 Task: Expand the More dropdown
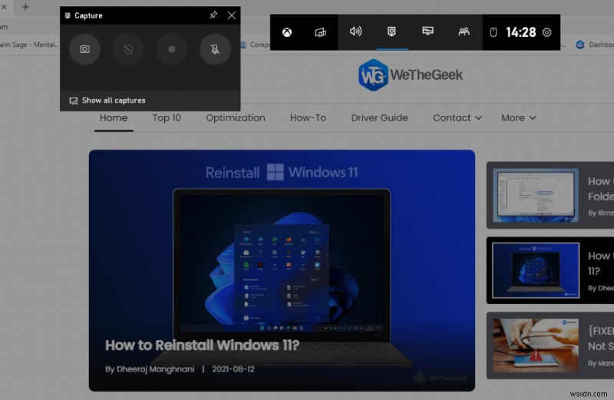point(519,118)
